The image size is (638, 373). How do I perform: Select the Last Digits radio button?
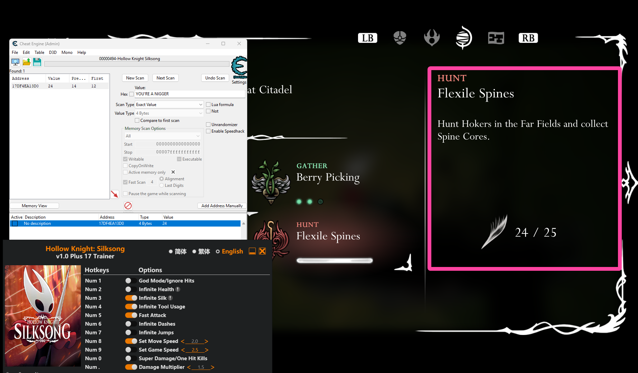(161, 185)
